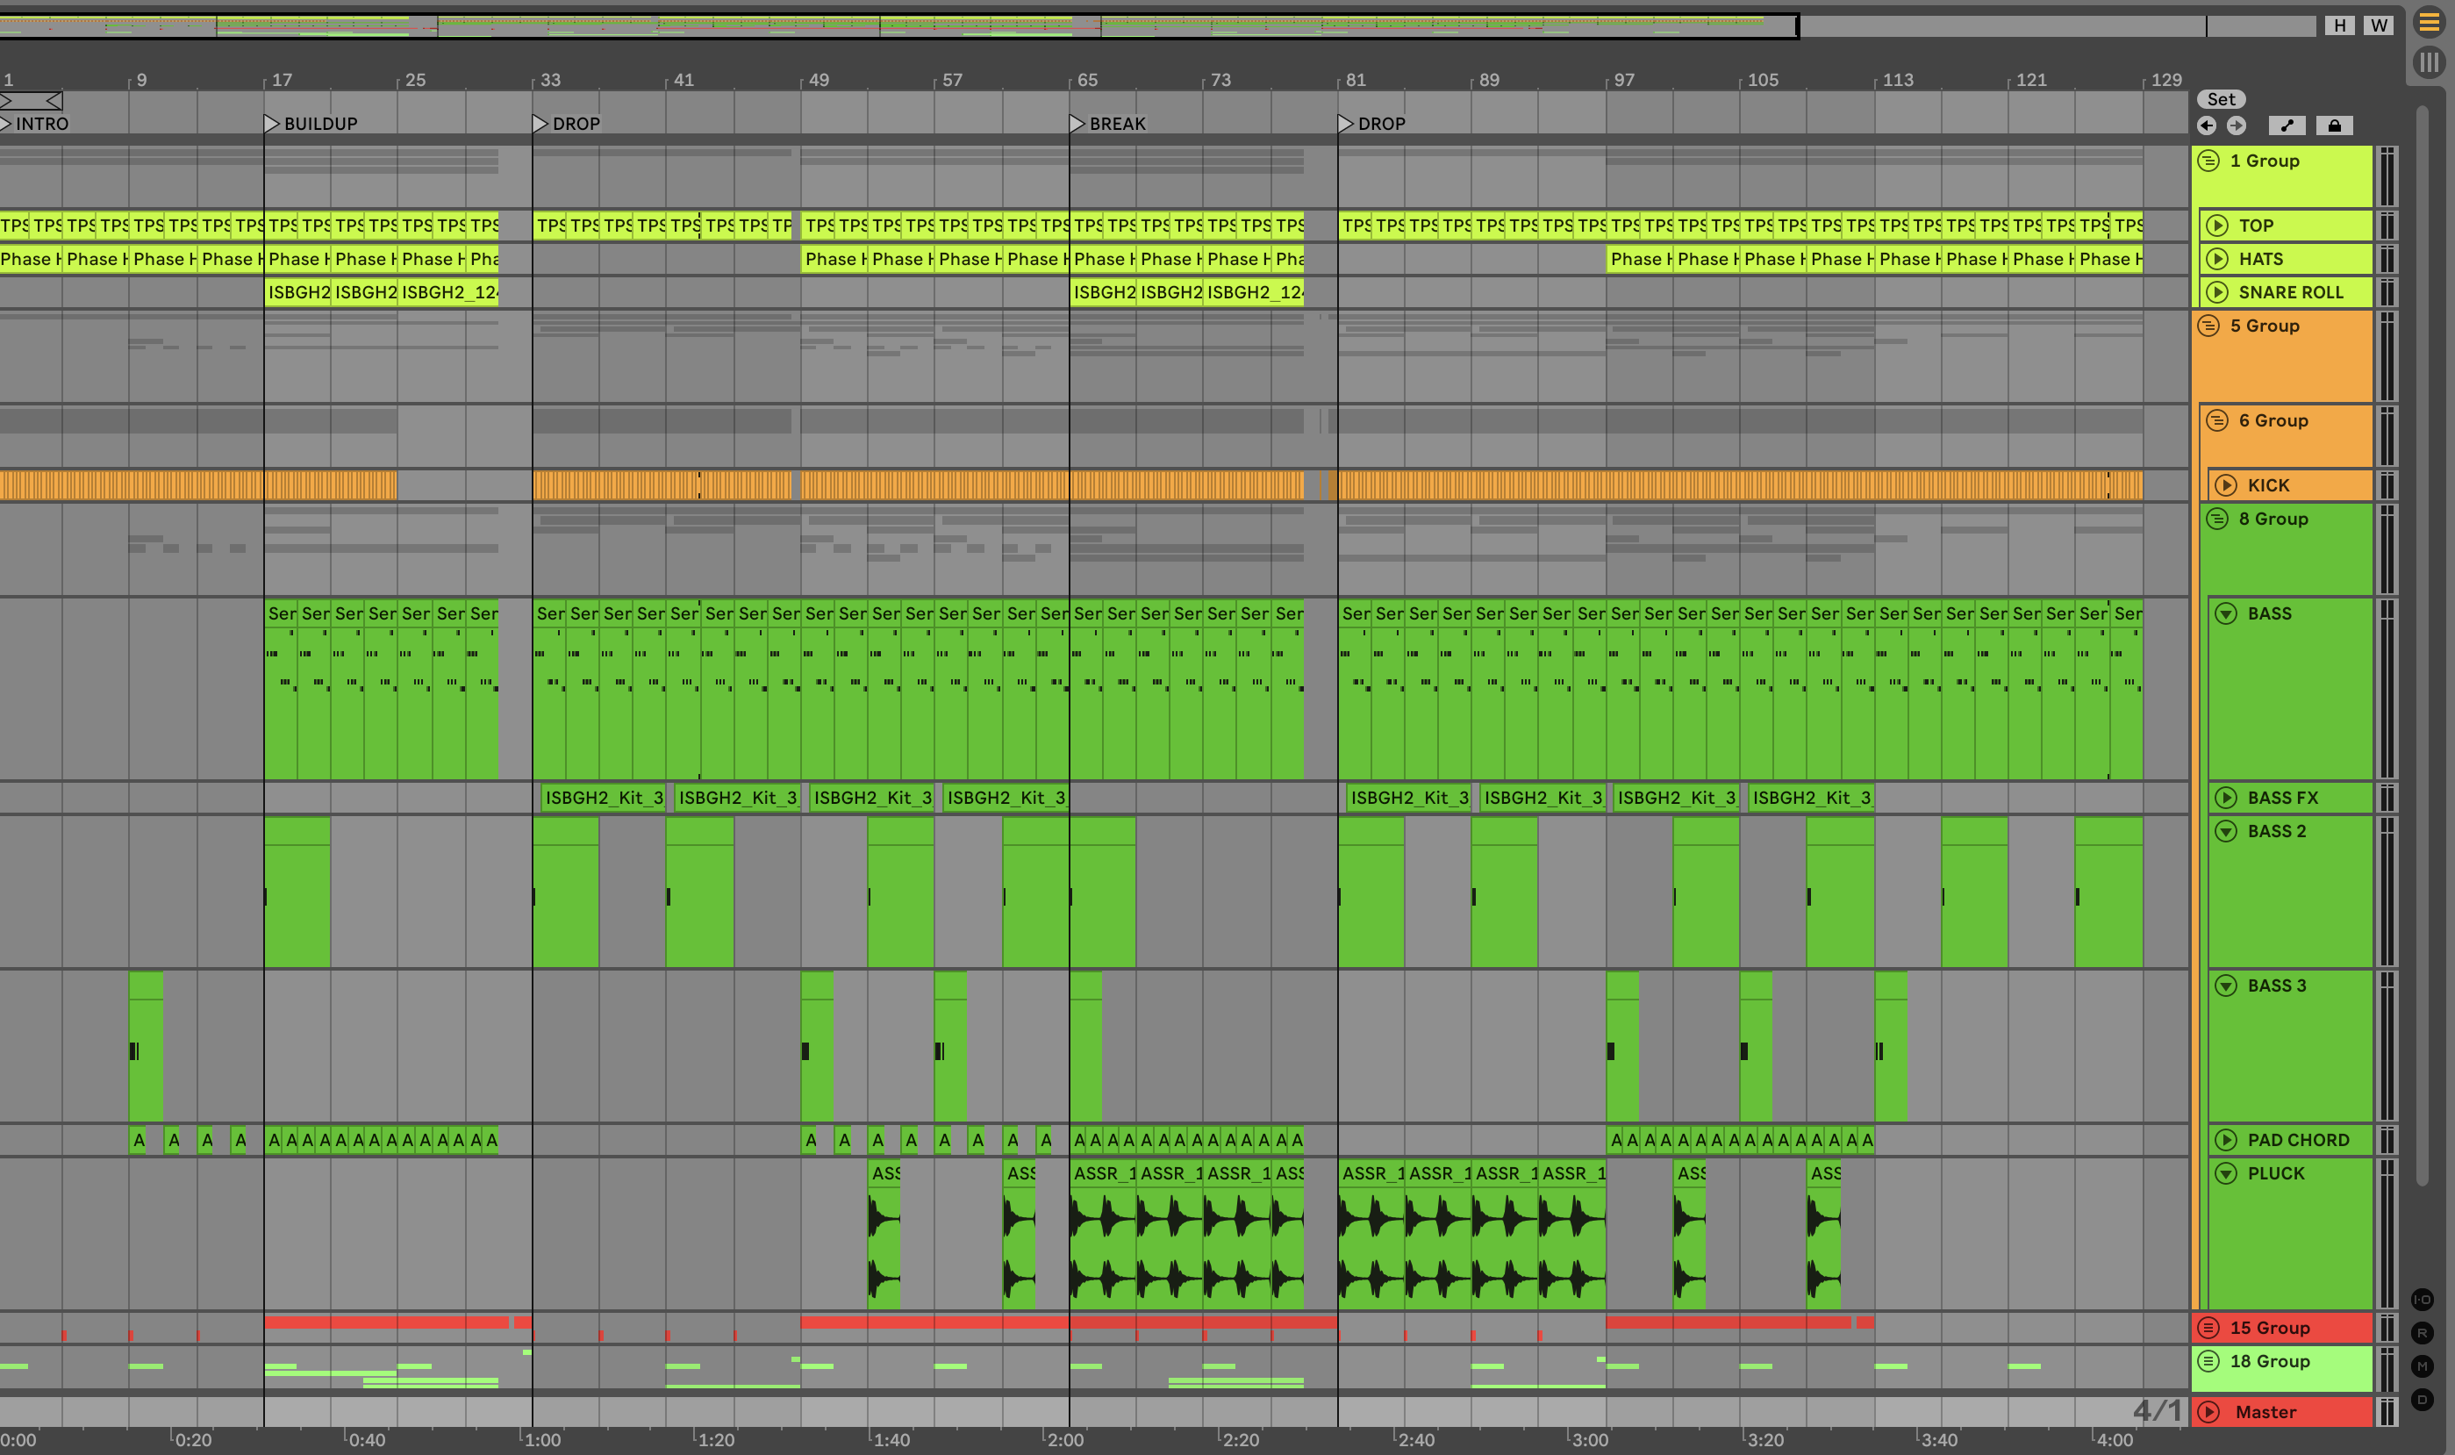
Task: Toggle Automation Mode button
Action: 2287,125
